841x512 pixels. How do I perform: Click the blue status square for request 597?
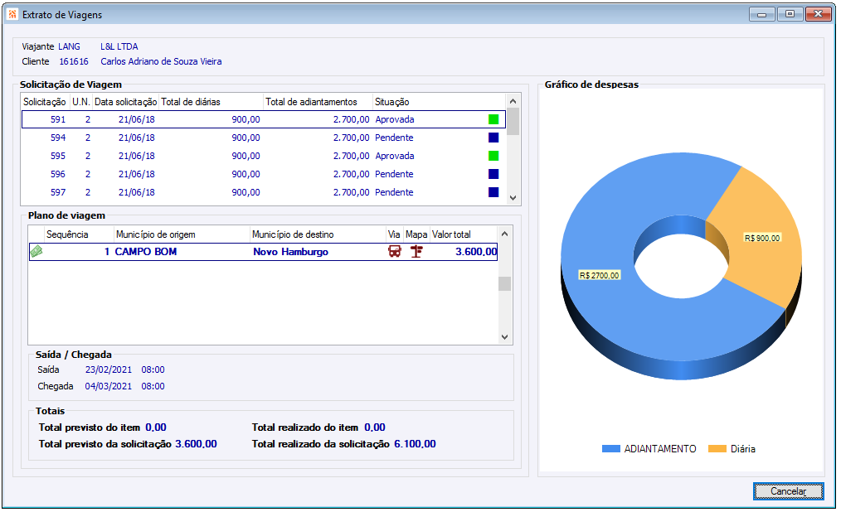pos(493,192)
